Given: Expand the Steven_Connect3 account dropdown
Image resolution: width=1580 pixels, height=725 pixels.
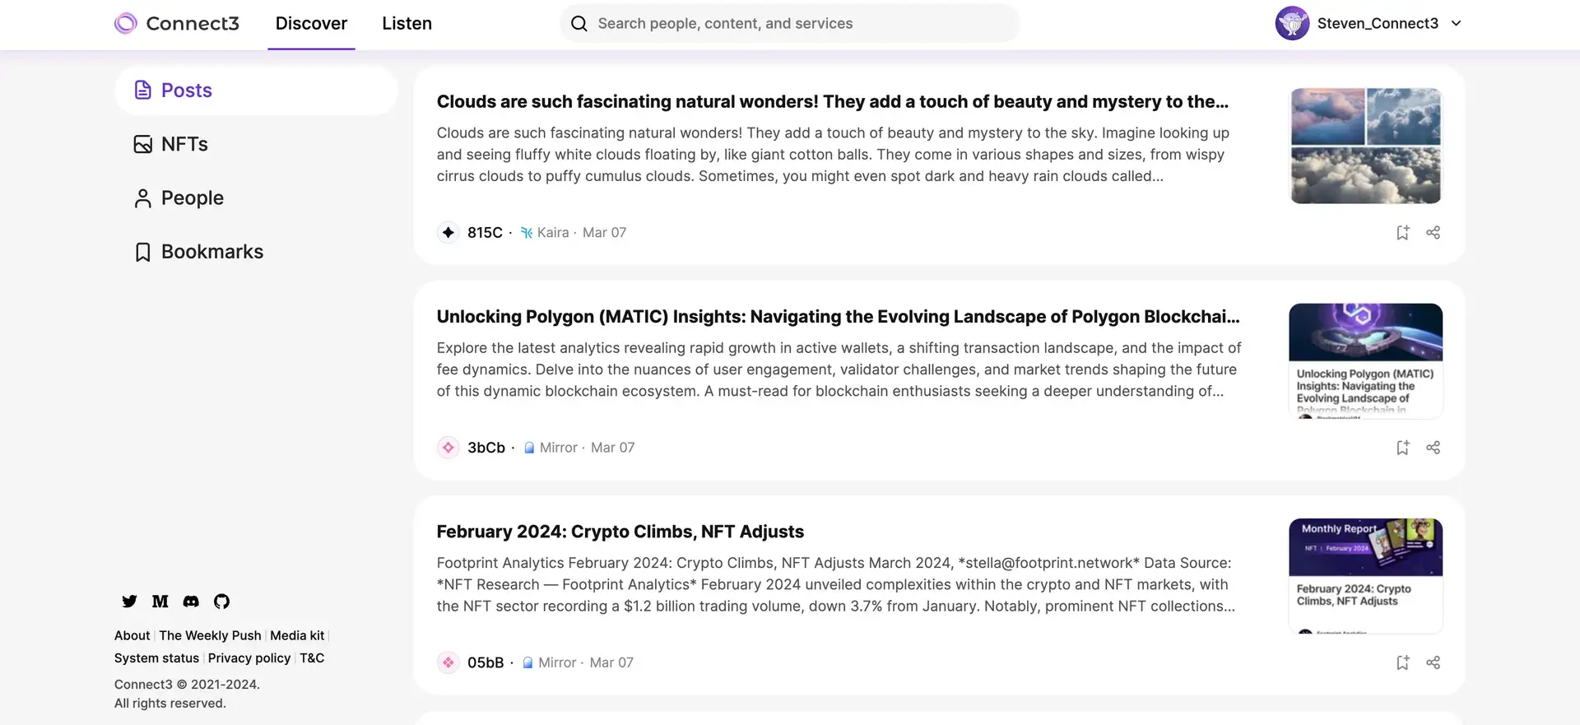Looking at the screenshot, I should pos(1456,23).
